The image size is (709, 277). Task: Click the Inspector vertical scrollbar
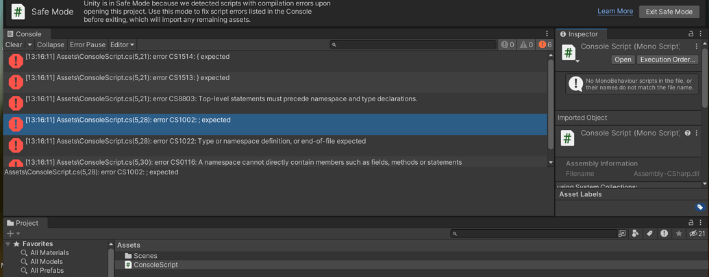click(706, 77)
